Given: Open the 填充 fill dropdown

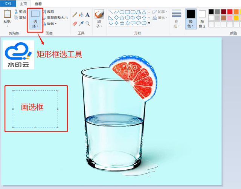Looking at the screenshot, I should point(160,18).
